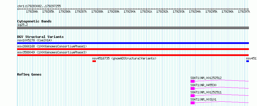This screenshot has height=106, width=257.
Task: Select the SOAT1 NR_045530 magenta exon block
Action: click(x=193, y=88)
